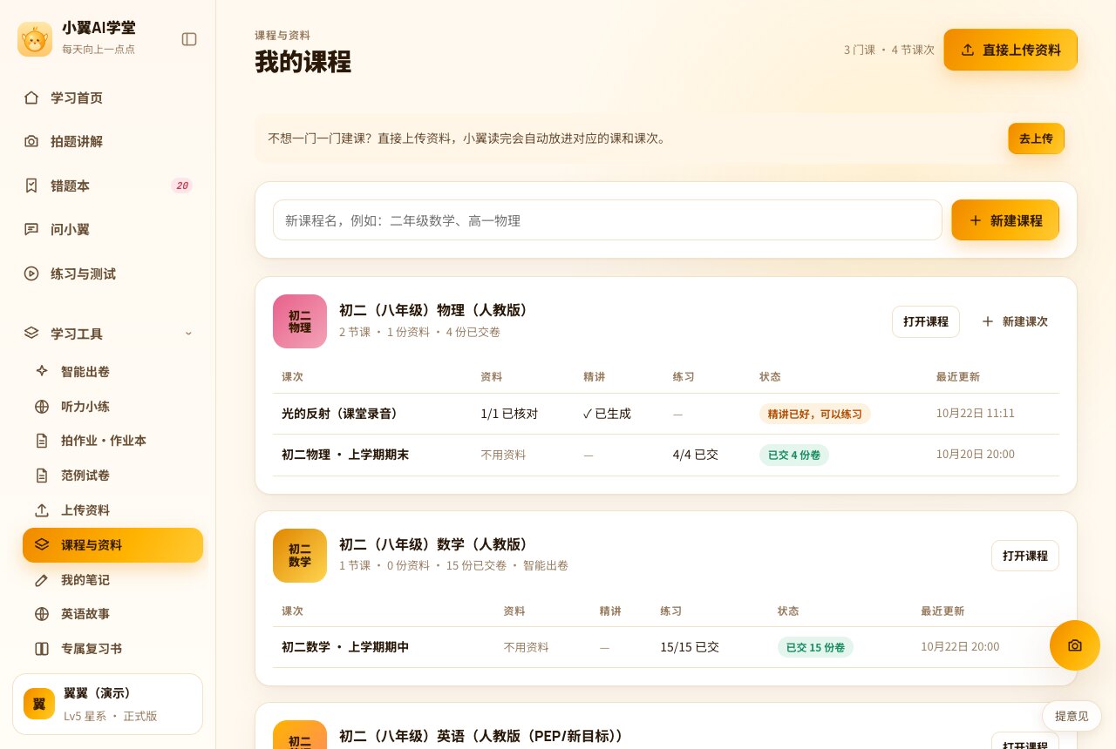Open the active 课程与资料 sidebar item
Viewport: 1116px width, 749px height.
coord(113,545)
